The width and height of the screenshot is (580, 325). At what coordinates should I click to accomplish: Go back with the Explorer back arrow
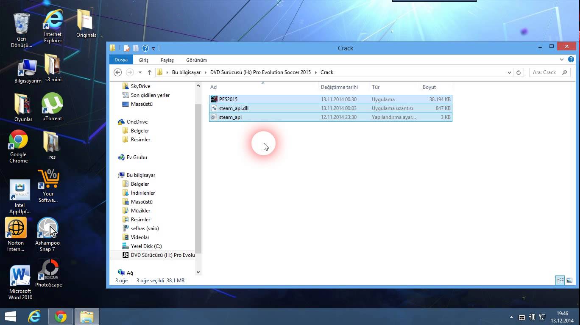(118, 72)
